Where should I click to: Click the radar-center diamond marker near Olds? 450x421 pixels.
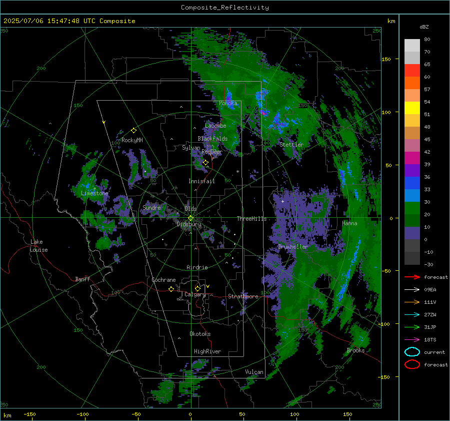pyautogui.click(x=191, y=218)
